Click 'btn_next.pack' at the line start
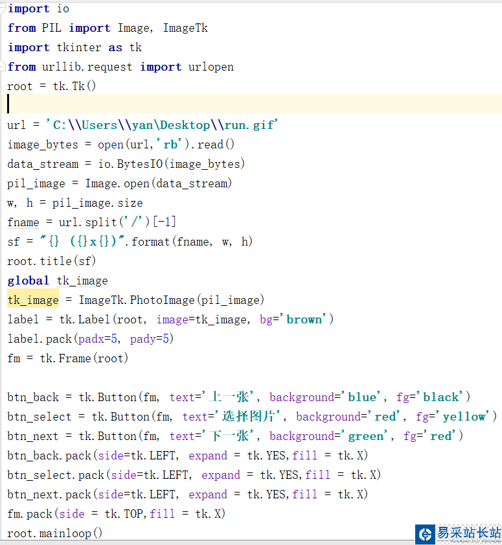 pos(49,494)
